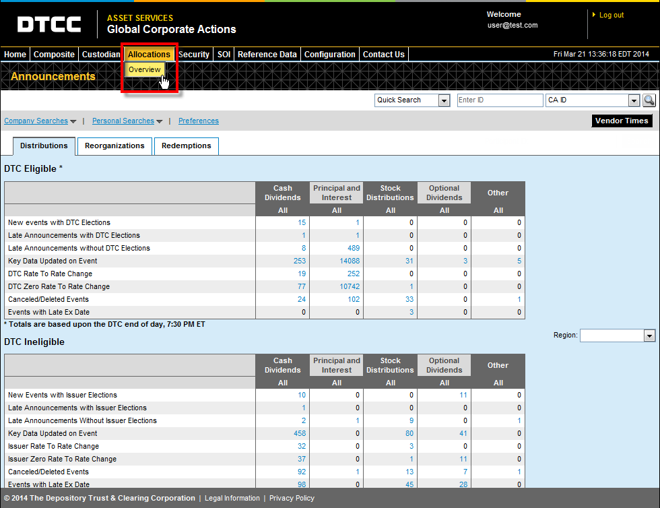Open 14088 Key Data Updated Principal and Interest

coord(349,261)
